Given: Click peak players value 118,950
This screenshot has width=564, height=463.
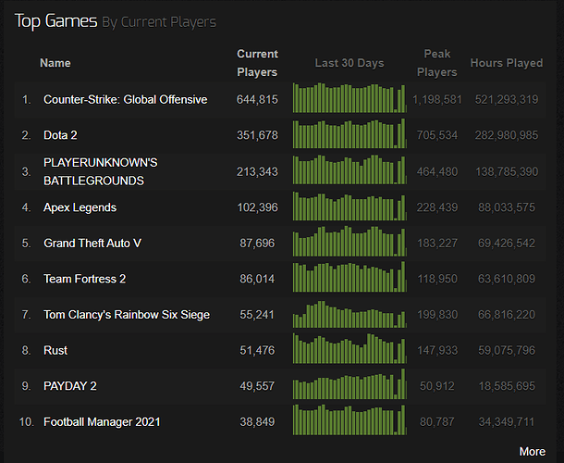Looking at the screenshot, I should (x=437, y=279).
